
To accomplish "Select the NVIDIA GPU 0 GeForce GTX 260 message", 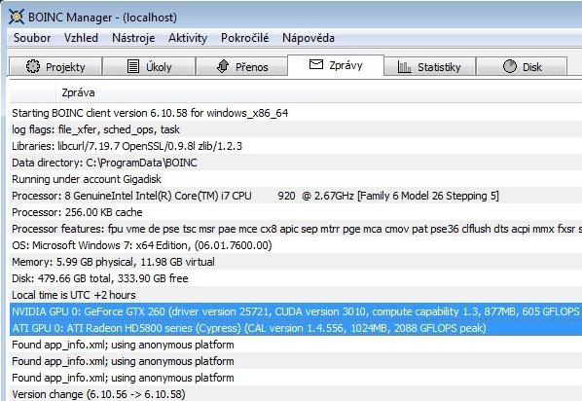I will 296,311.
